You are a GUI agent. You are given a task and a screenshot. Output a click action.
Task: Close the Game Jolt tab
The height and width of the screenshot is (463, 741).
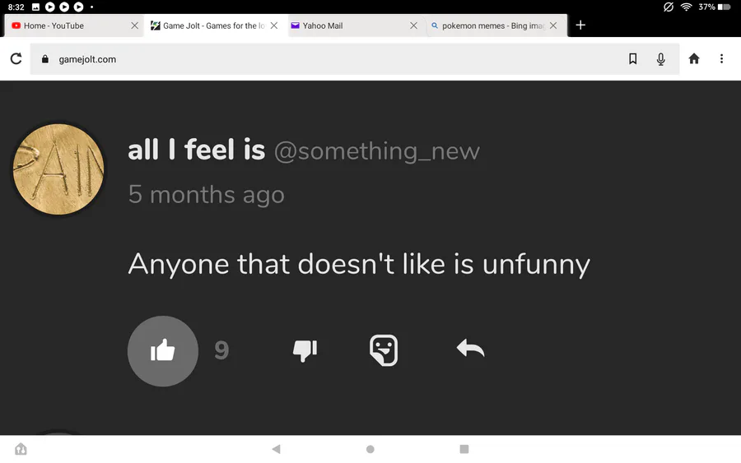click(274, 25)
